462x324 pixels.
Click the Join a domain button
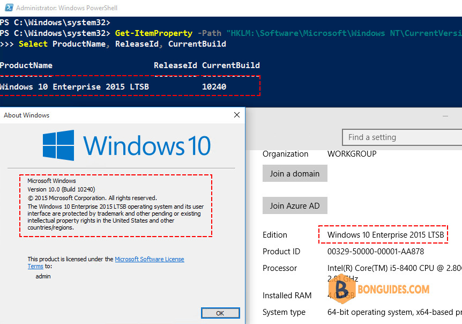[x=295, y=173]
